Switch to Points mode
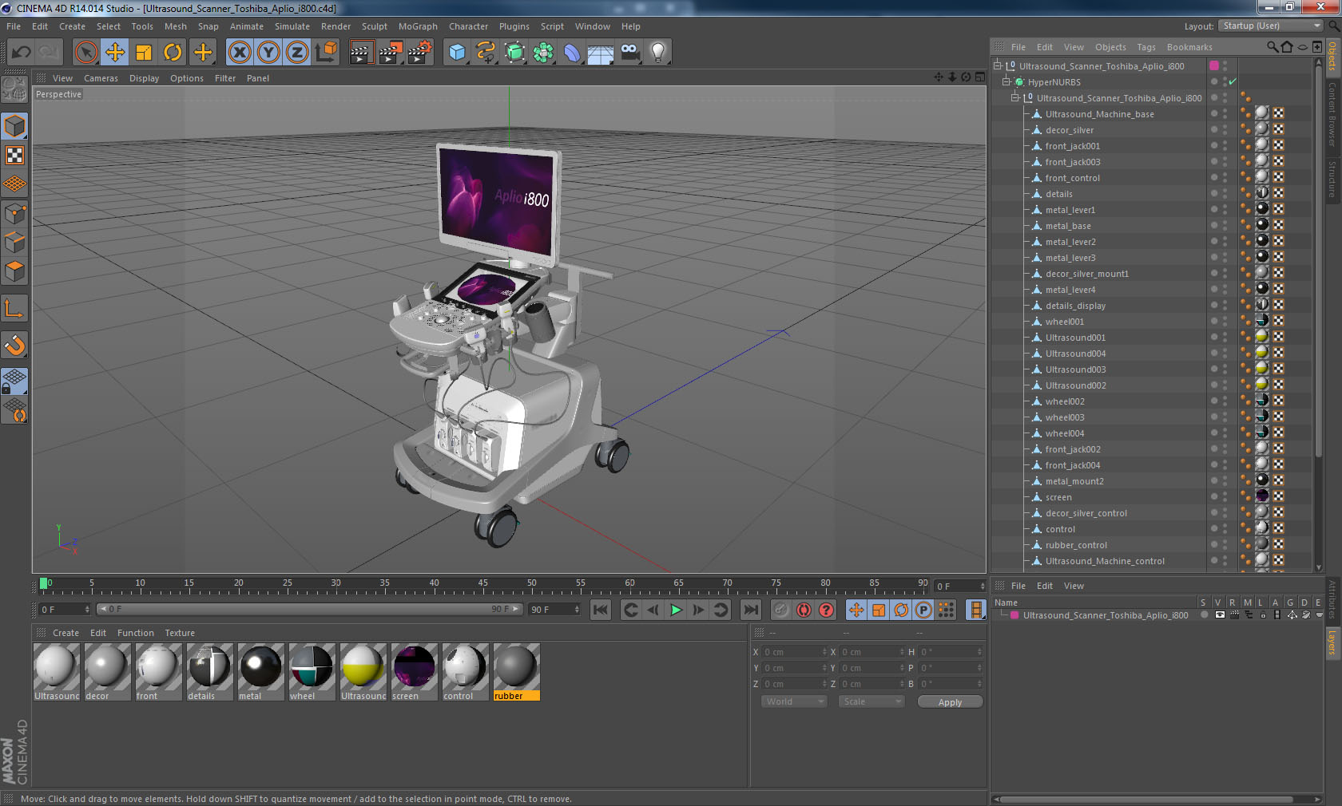This screenshot has height=806, width=1342. 15,213
